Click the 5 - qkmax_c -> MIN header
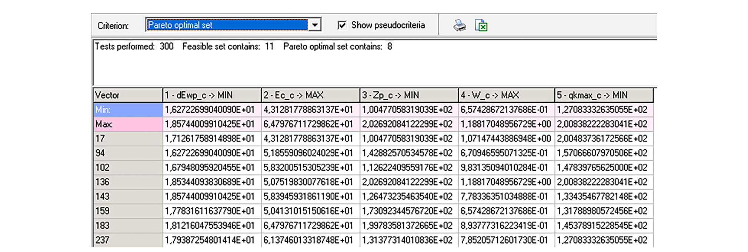Viewport: 748px width, 252px height. click(x=604, y=95)
